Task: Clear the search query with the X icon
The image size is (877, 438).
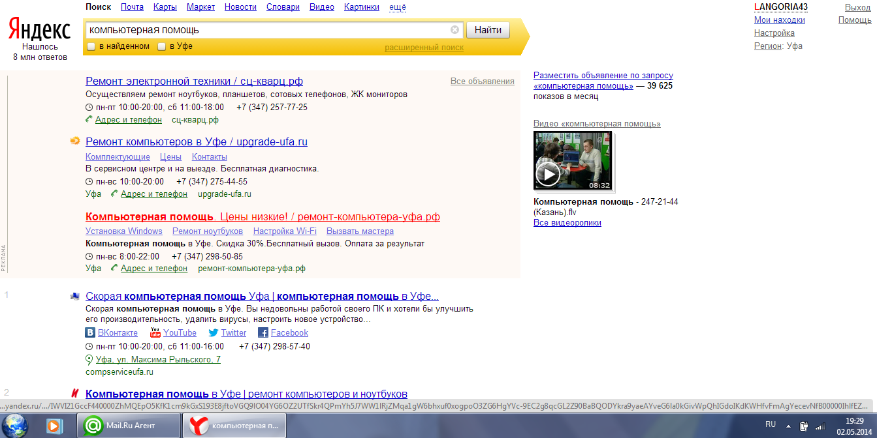Action: coord(454,30)
